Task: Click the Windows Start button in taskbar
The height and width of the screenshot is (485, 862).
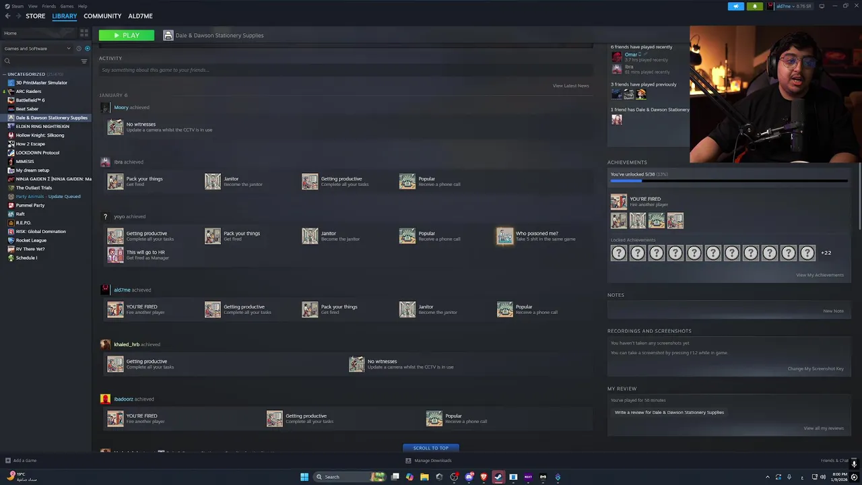Action: point(304,477)
